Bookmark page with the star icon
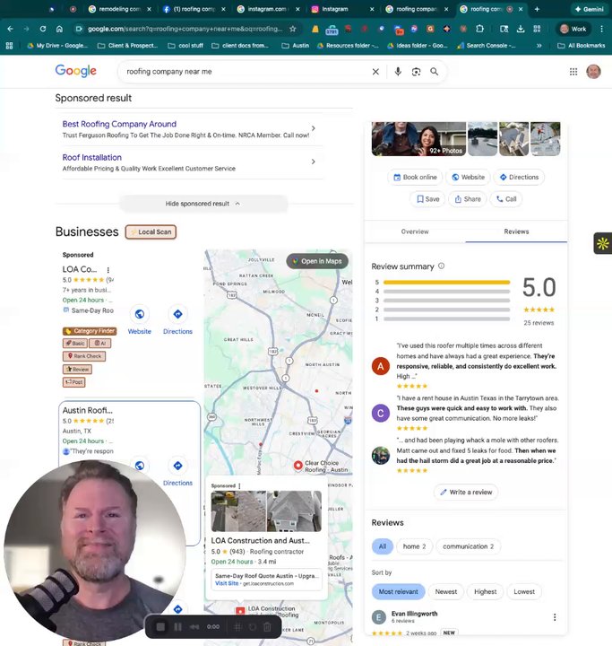The image size is (612, 646). pos(293,29)
